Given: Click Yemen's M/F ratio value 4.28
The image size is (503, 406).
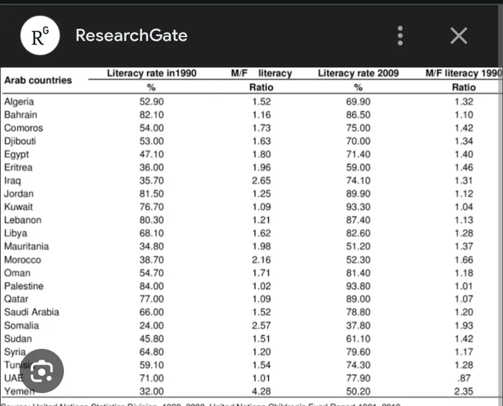Looking at the screenshot, I should click(262, 391).
